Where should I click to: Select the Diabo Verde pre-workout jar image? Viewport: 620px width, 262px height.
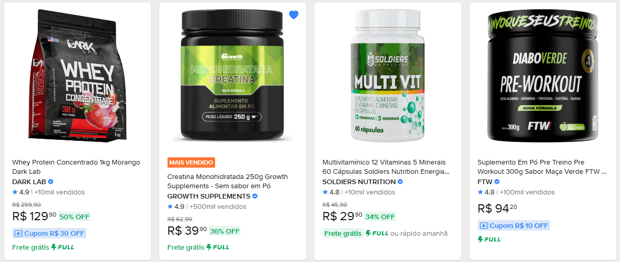[x=542, y=75]
